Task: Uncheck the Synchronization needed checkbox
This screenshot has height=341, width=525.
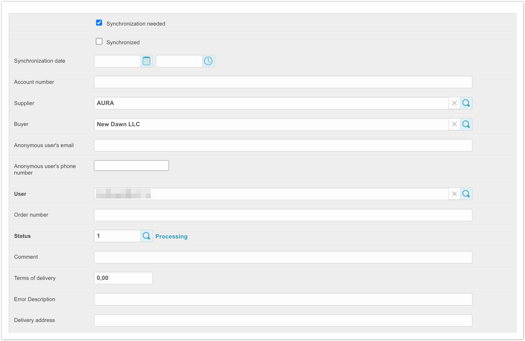Action: click(99, 23)
